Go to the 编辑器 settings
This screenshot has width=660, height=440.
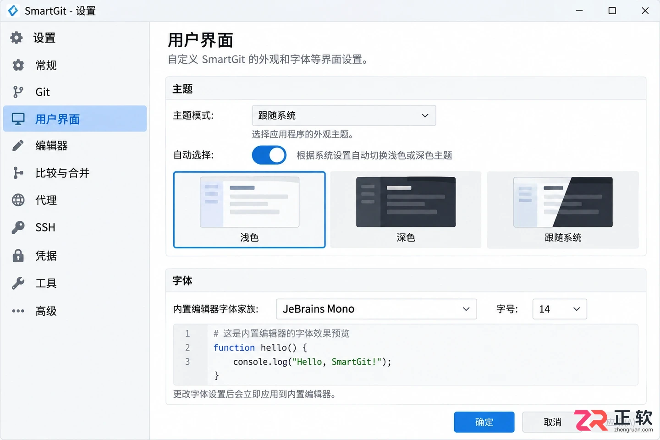[x=75, y=146]
